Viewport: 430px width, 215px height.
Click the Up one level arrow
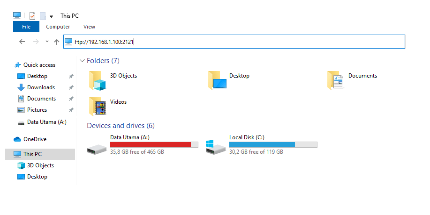(x=57, y=42)
